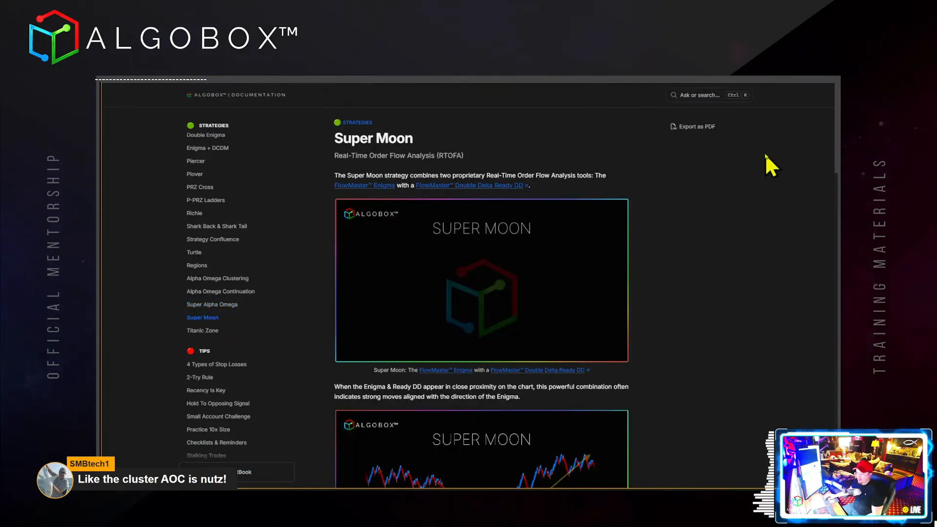Click the AlgoBox Documentation header logo
Image resolution: width=937 pixels, height=527 pixels.
click(x=236, y=95)
